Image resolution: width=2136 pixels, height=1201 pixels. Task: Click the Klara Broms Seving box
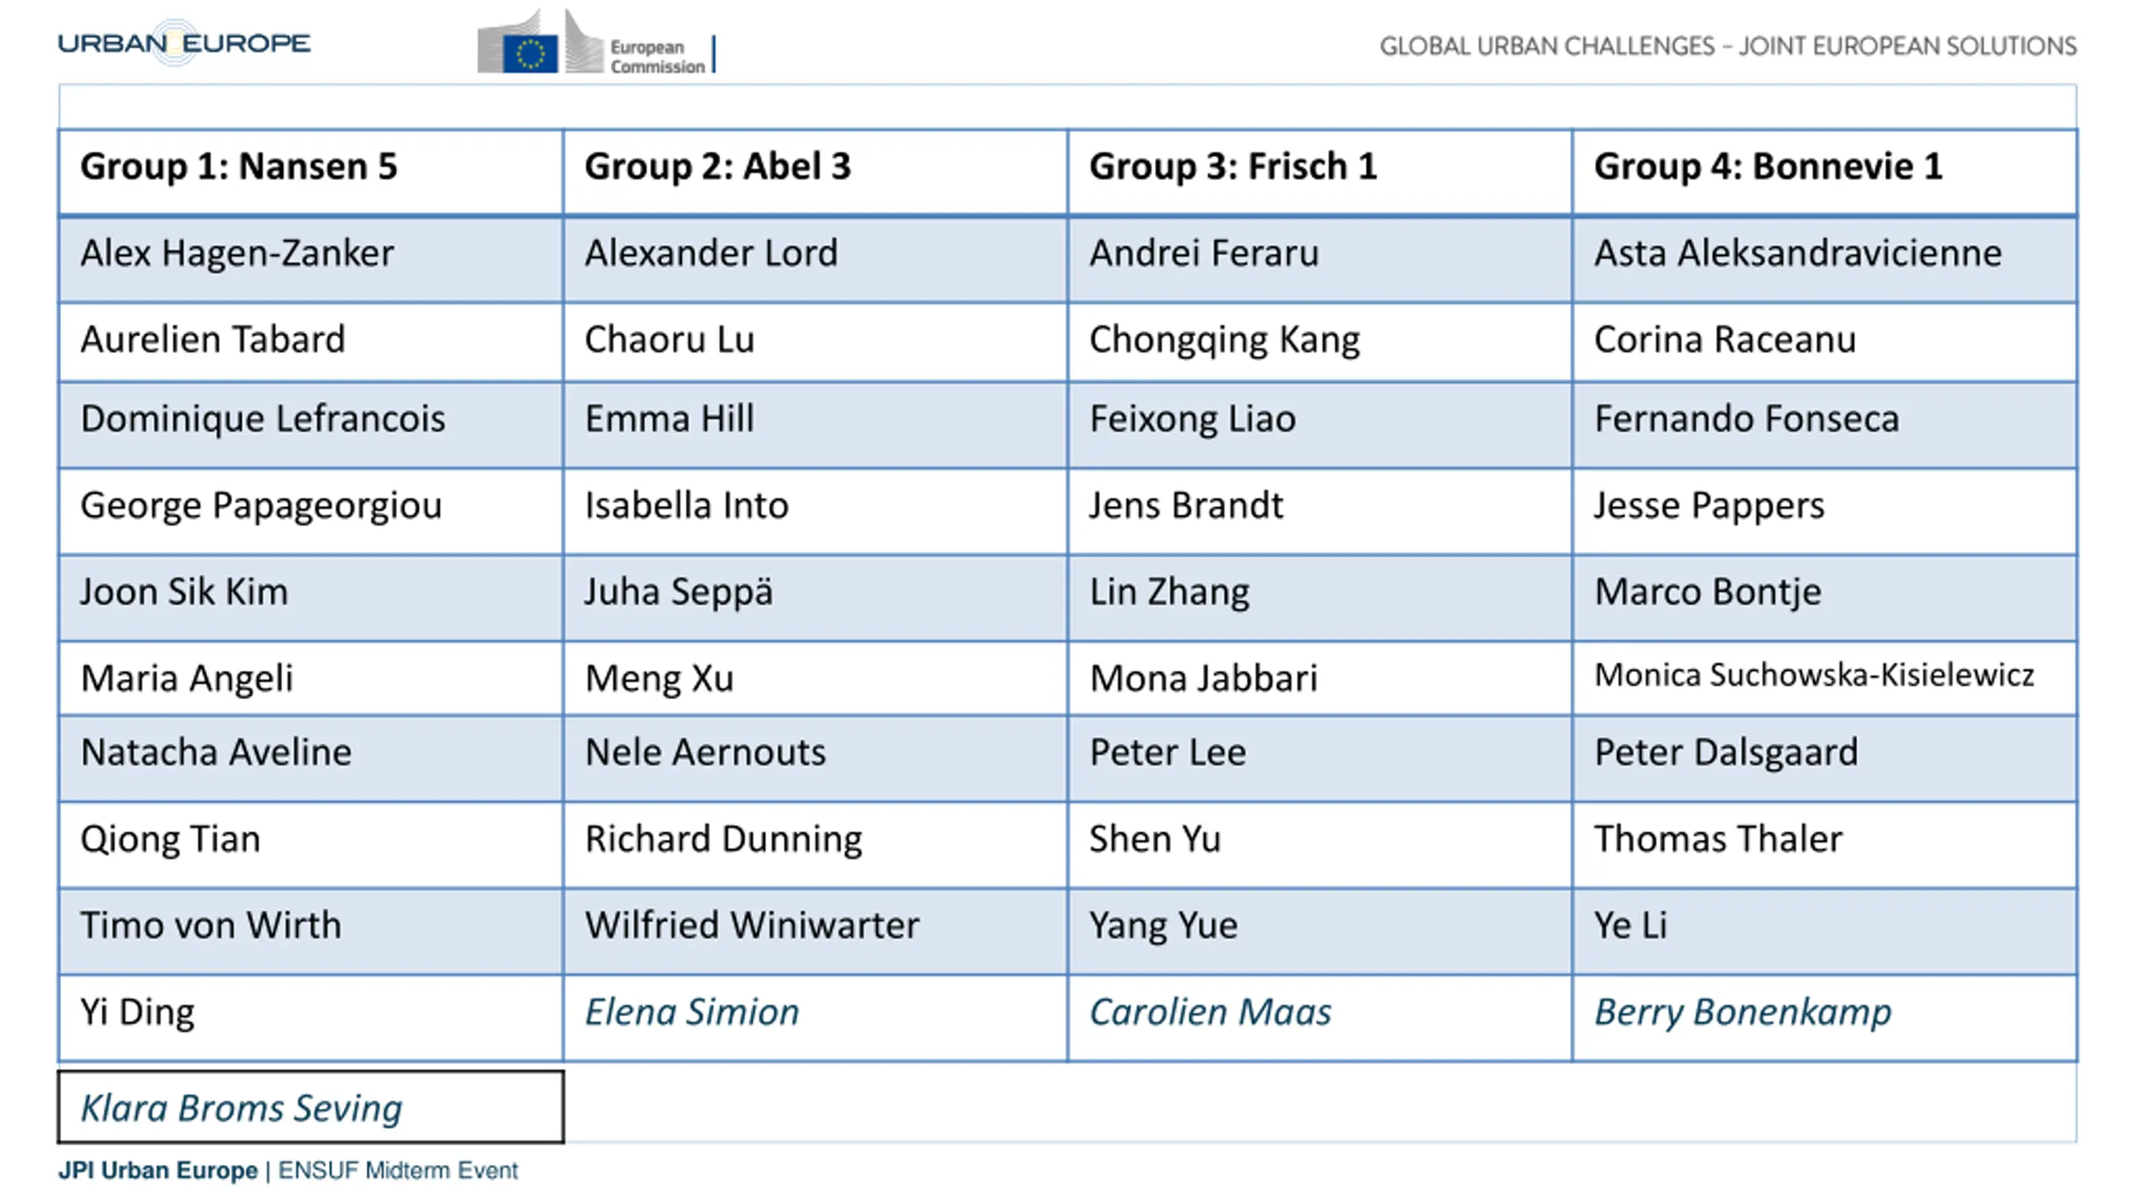[x=310, y=1107]
